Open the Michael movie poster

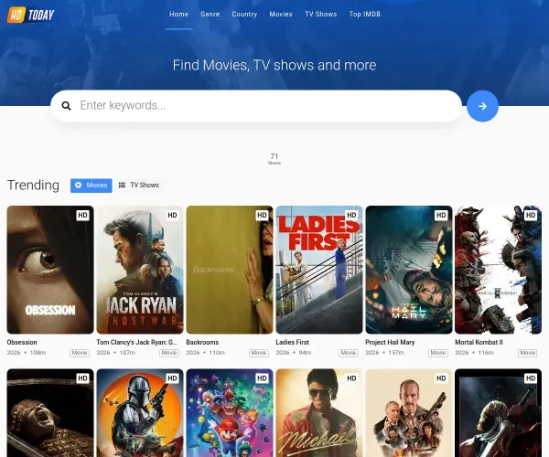pos(319,413)
